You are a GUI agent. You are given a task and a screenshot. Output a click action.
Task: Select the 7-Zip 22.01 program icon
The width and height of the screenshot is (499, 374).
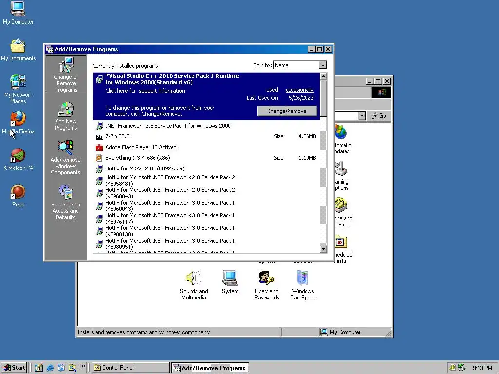click(99, 137)
